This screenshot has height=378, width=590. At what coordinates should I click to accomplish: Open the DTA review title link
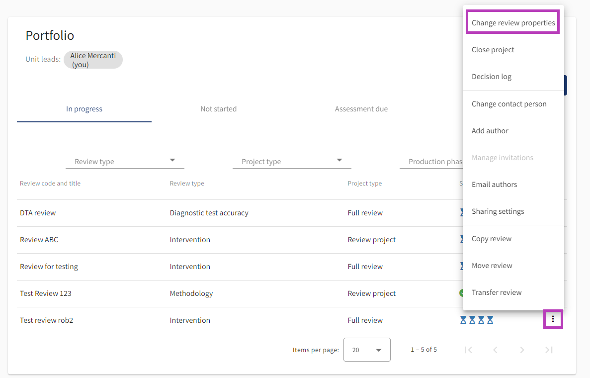pyautogui.click(x=38, y=213)
